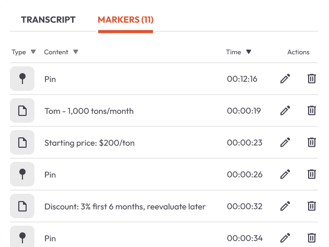Delete the Discount 3% note marker
The height and width of the screenshot is (247, 329).
pos(312,206)
